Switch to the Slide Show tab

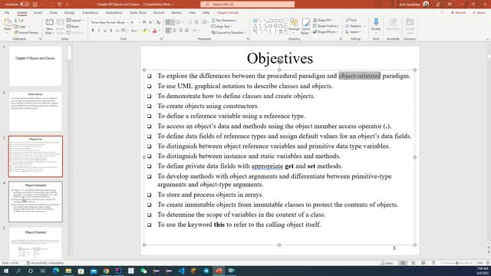(x=138, y=13)
